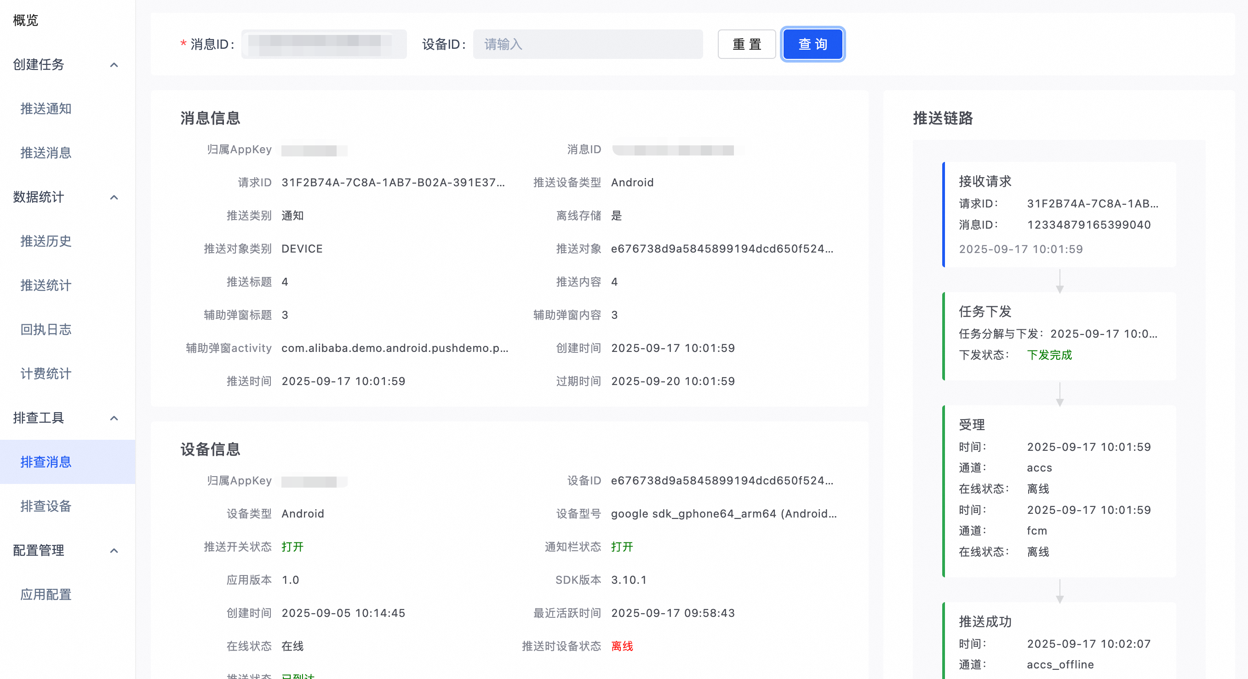Open 计费统计 billing statistics
The height and width of the screenshot is (679, 1248).
tap(46, 374)
